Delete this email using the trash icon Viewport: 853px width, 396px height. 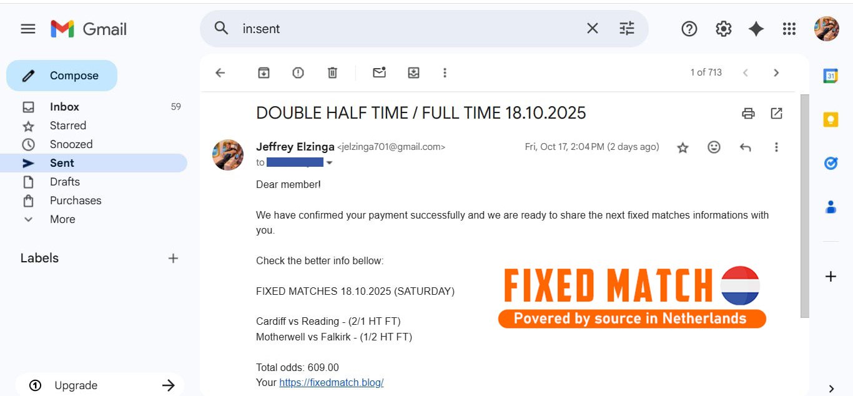(332, 73)
